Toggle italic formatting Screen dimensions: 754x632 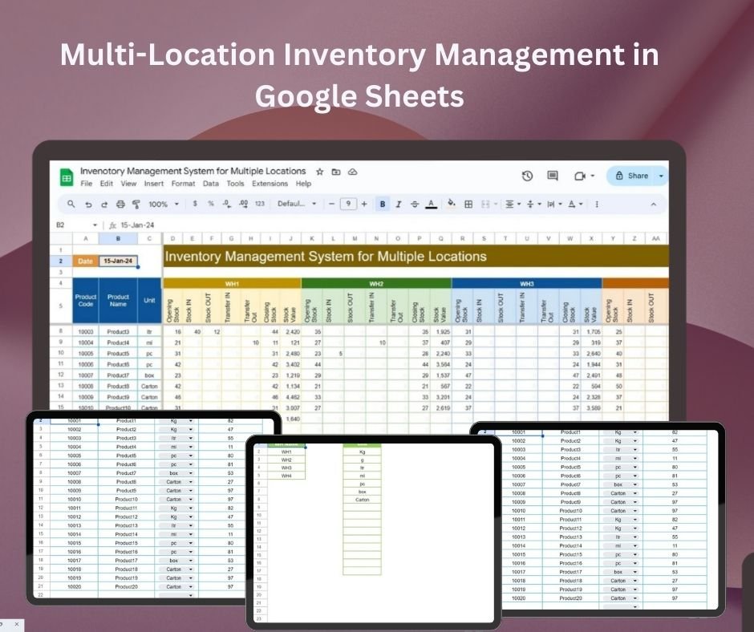pos(398,204)
